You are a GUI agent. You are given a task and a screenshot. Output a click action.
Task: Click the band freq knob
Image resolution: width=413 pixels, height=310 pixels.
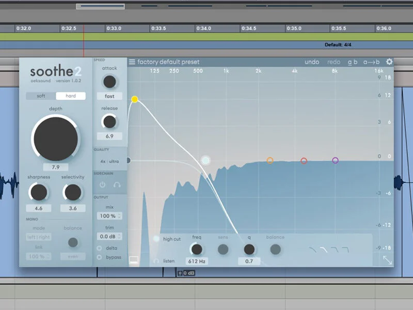tap(197, 250)
